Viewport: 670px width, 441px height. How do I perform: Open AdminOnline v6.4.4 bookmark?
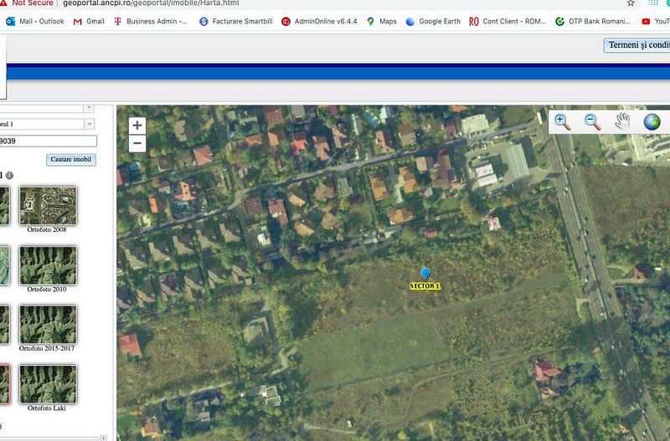point(319,22)
